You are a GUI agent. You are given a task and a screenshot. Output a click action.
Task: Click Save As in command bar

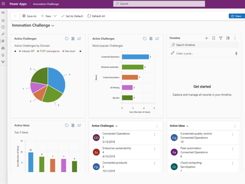[x=29, y=16]
